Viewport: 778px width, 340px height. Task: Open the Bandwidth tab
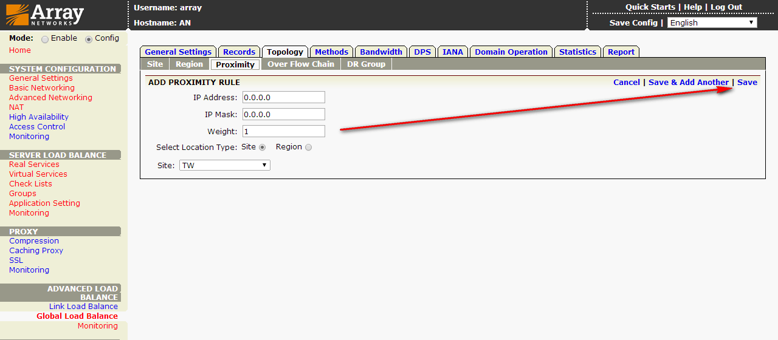click(x=381, y=52)
